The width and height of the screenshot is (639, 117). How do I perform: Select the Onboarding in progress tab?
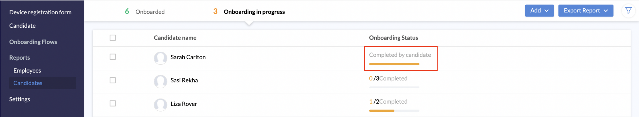(x=249, y=12)
